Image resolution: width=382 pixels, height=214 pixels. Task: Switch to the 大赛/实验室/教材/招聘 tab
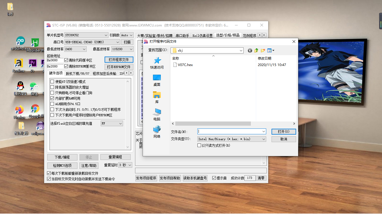pos(155,36)
